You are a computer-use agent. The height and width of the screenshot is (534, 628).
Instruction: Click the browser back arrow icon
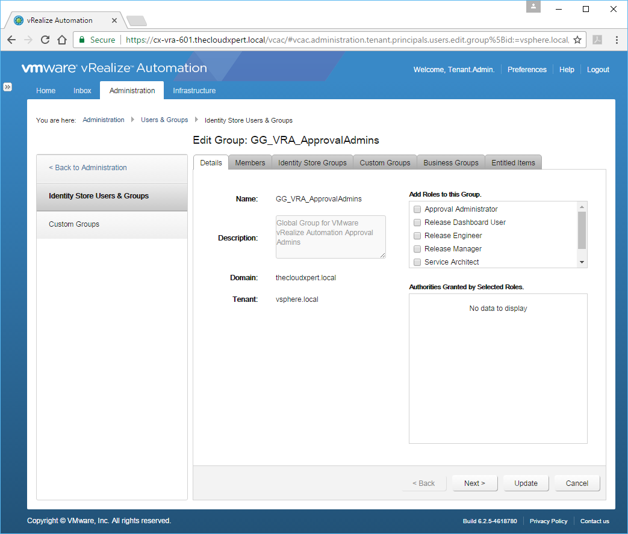[11, 40]
